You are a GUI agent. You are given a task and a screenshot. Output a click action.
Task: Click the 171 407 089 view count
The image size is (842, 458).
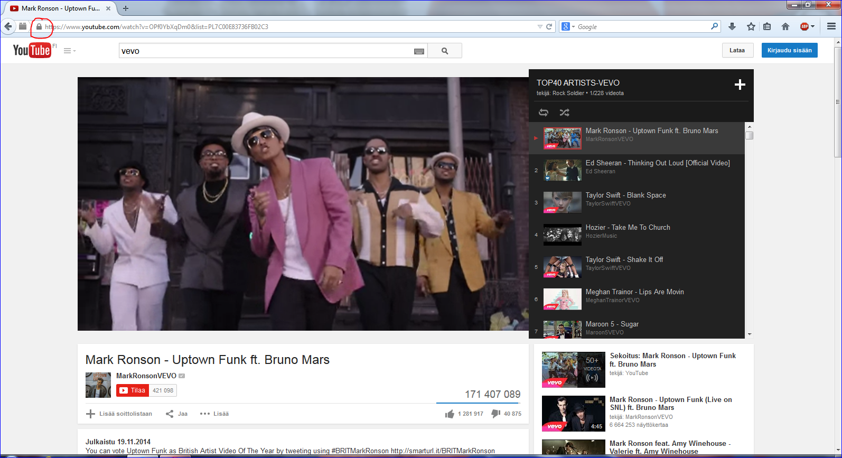coord(493,394)
